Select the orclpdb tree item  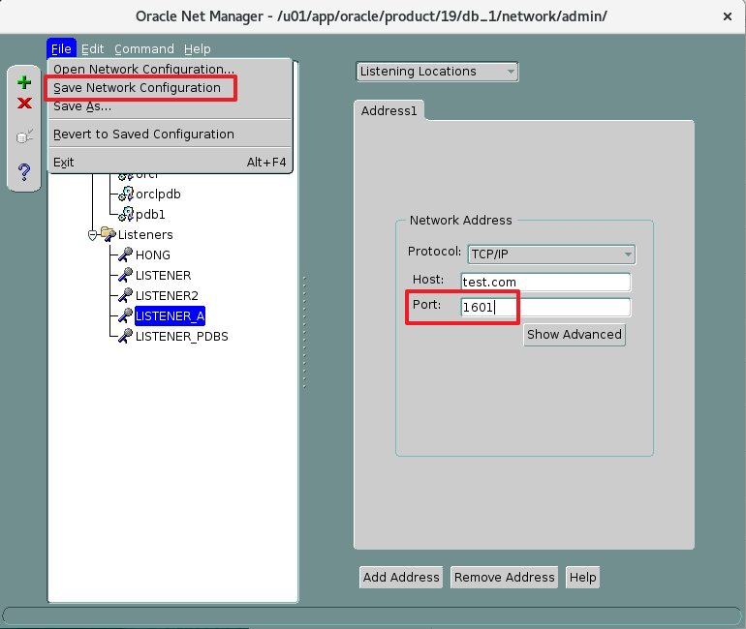coord(158,195)
